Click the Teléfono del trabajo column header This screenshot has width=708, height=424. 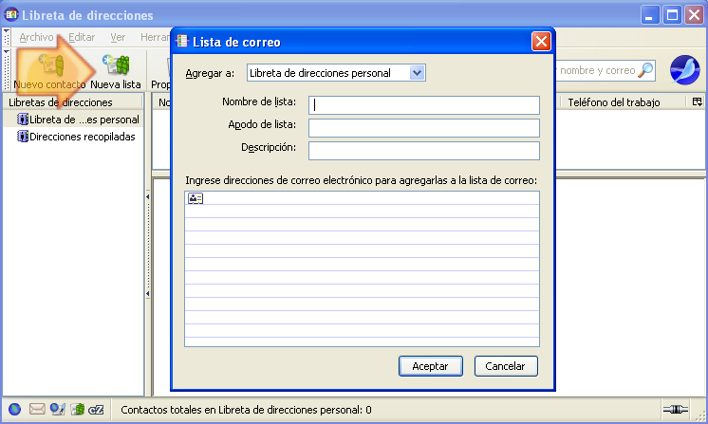tap(623, 102)
